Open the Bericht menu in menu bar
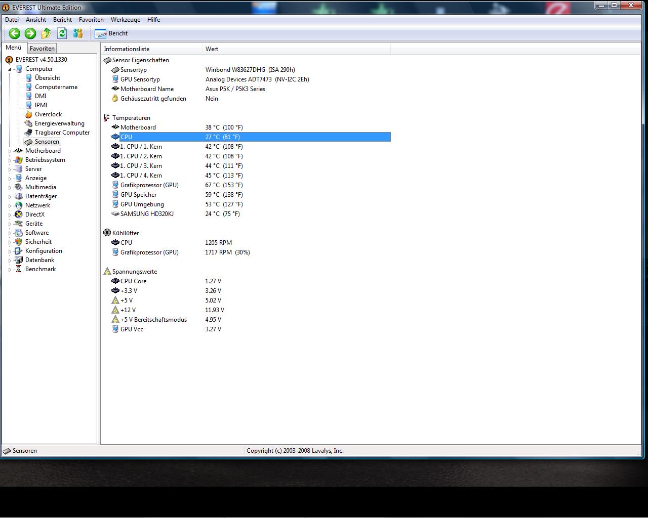The height and width of the screenshot is (518, 648). (x=62, y=20)
